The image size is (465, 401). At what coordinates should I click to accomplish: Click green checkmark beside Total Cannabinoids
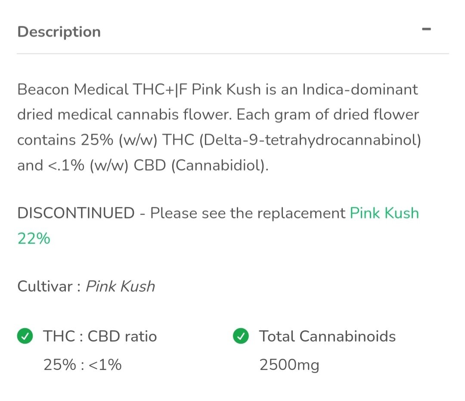pyautogui.click(x=241, y=336)
